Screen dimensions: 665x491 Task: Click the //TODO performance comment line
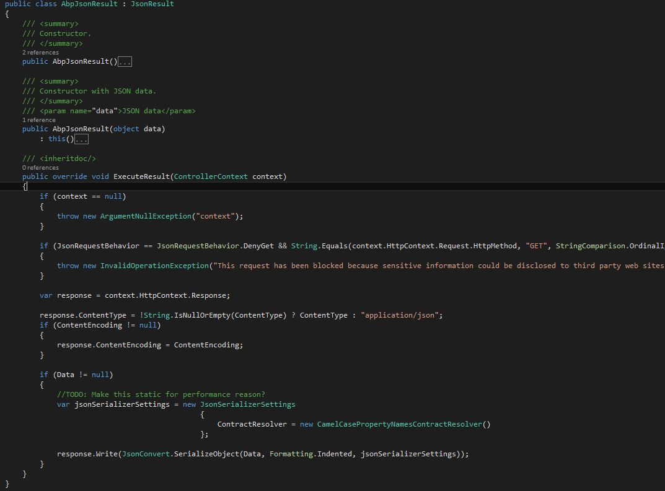(161, 394)
